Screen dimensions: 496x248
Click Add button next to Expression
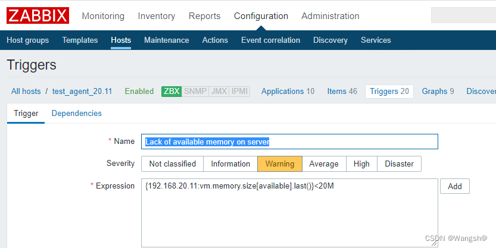tap(454, 186)
